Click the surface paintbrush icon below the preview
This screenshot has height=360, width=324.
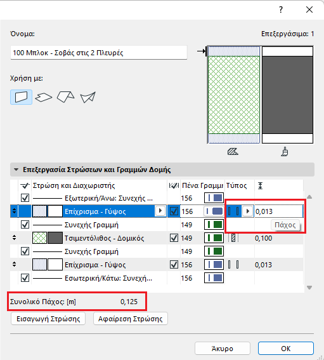click(x=285, y=152)
